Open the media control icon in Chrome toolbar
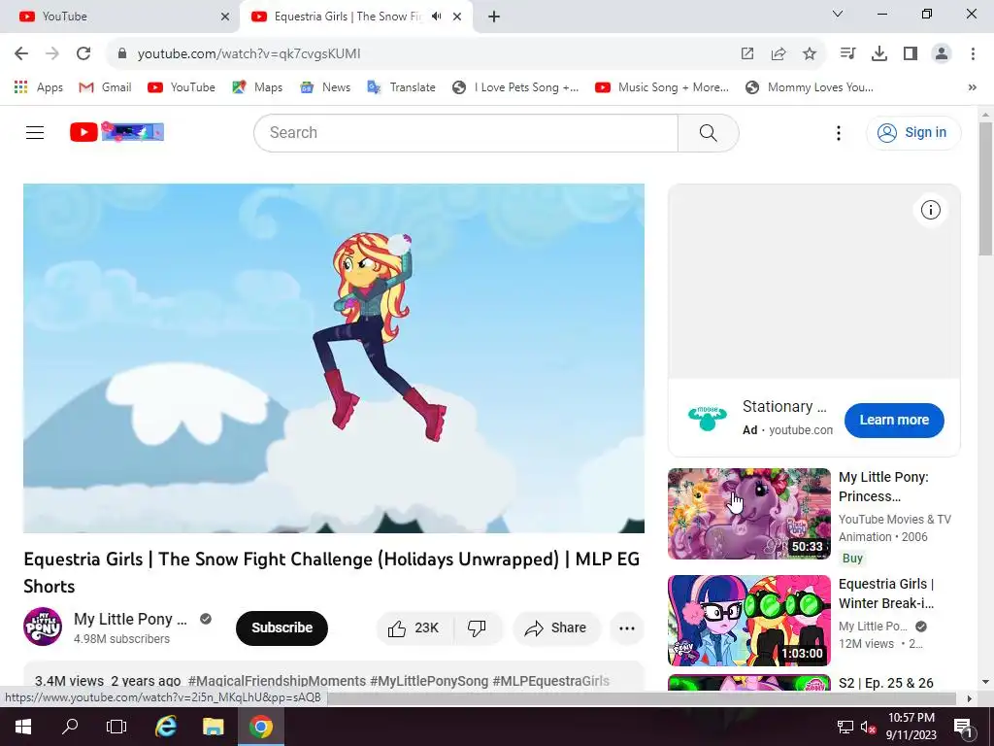Screen dimensions: 994x746 tap(847, 54)
